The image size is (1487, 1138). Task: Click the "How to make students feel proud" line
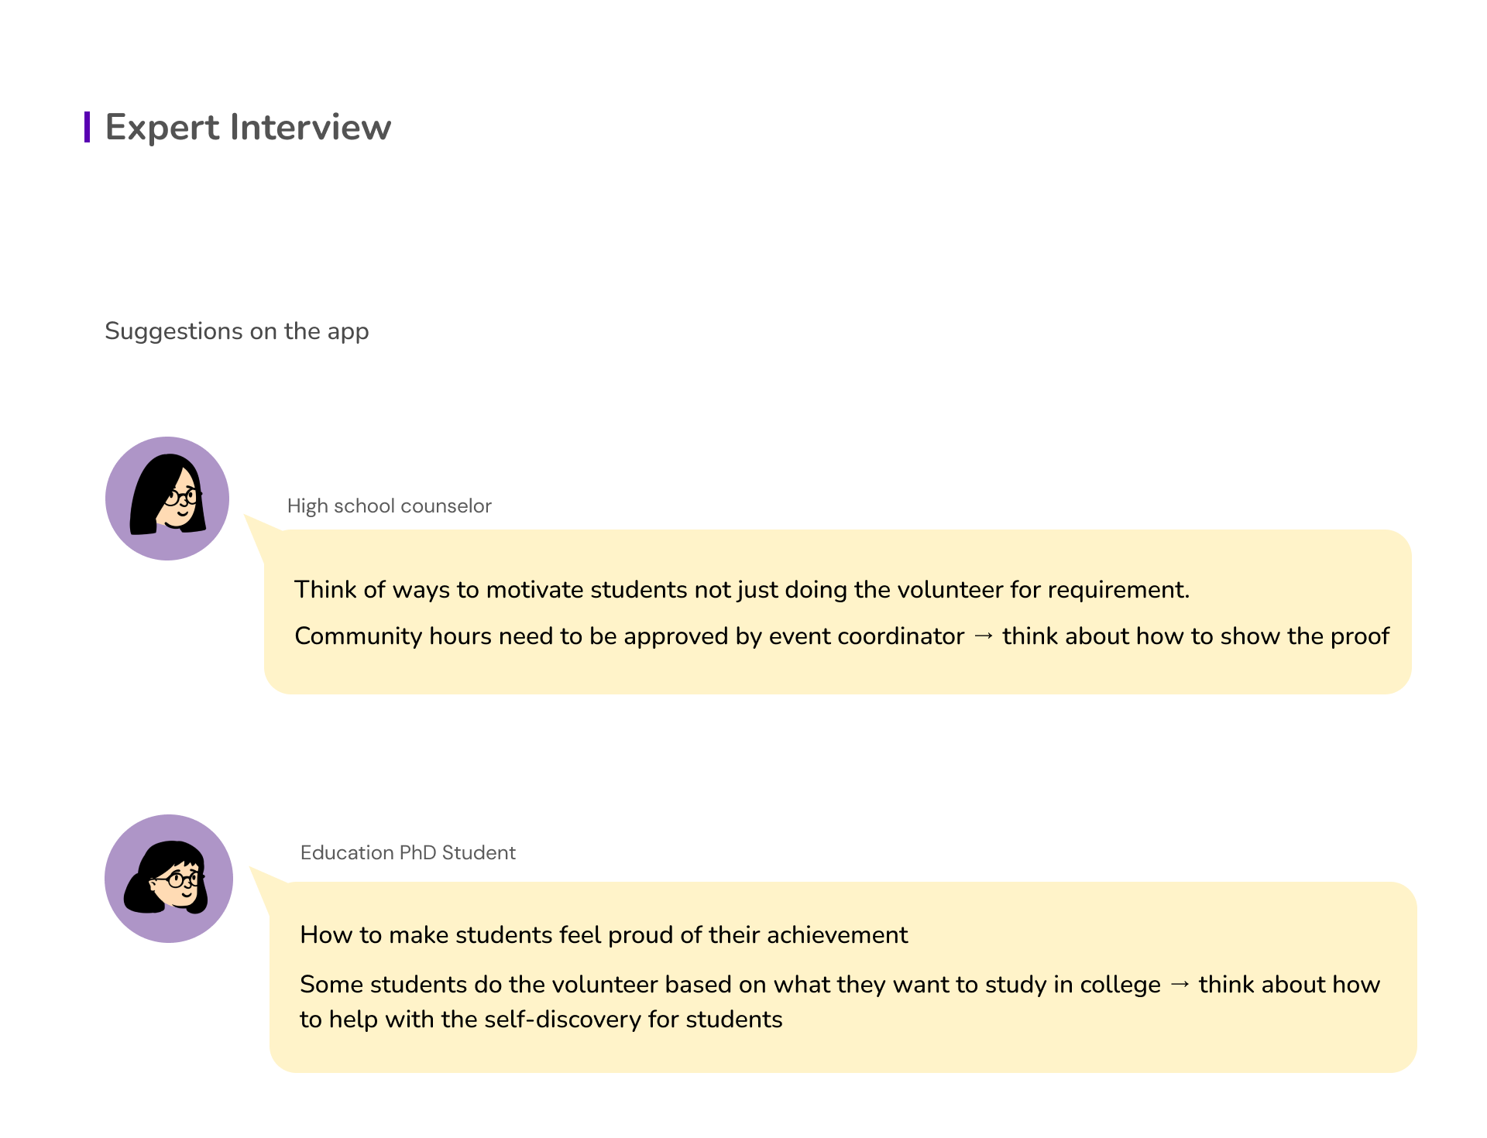coord(603,935)
